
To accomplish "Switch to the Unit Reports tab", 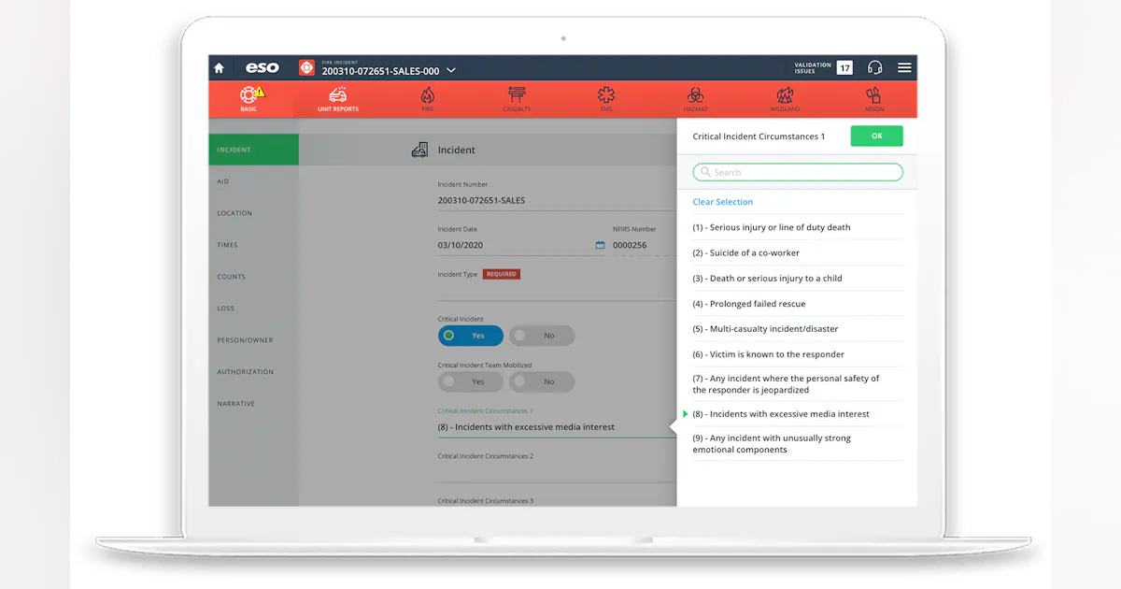I will pos(338,98).
